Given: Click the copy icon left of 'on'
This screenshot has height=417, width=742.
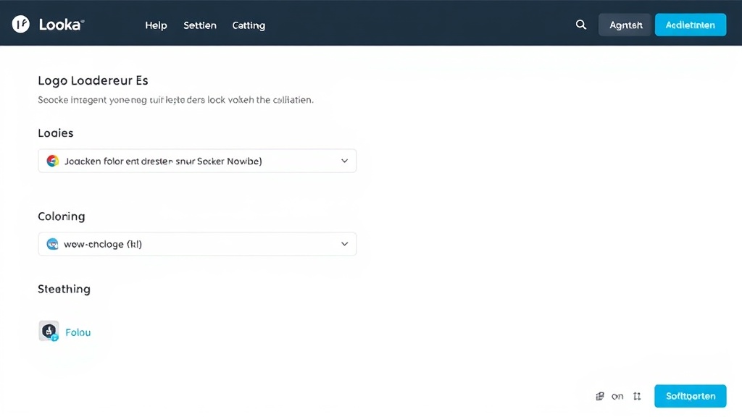Looking at the screenshot, I should coord(600,396).
